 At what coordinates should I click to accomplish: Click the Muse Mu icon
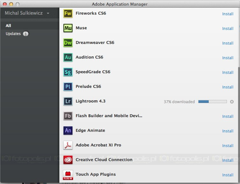click(x=68, y=28)
